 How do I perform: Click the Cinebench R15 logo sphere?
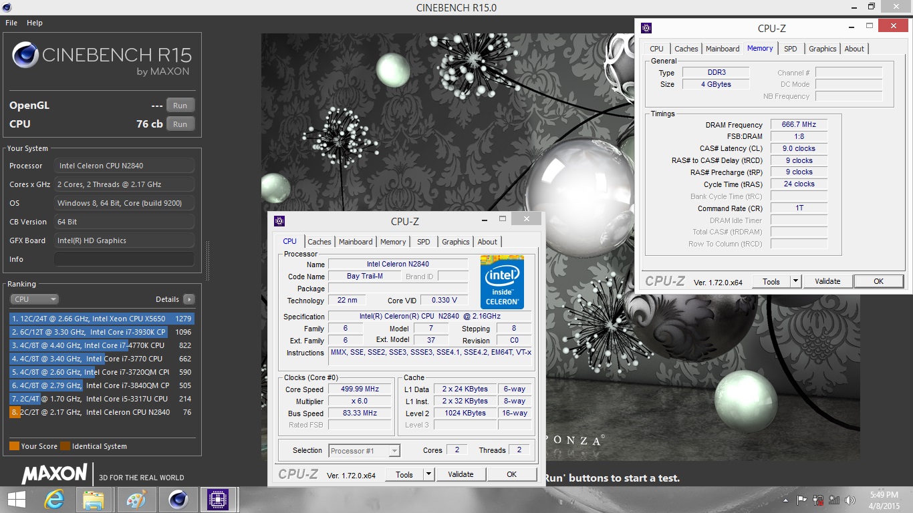pos(25,55)
